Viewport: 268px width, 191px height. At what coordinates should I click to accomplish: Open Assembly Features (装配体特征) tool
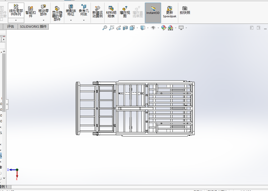tap(71, 10)
